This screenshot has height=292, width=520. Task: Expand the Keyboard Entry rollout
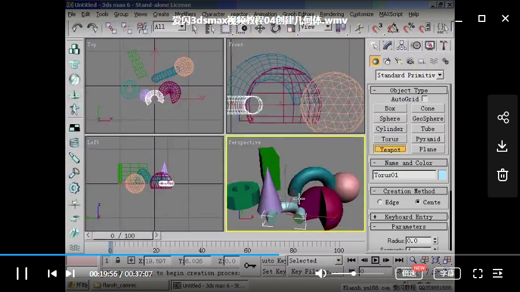408,216
